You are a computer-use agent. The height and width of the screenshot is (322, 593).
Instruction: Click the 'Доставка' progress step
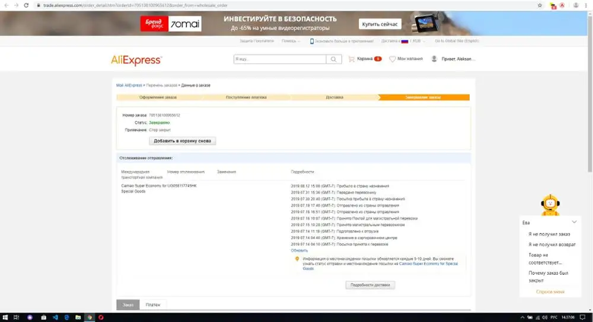click(334, 98)
